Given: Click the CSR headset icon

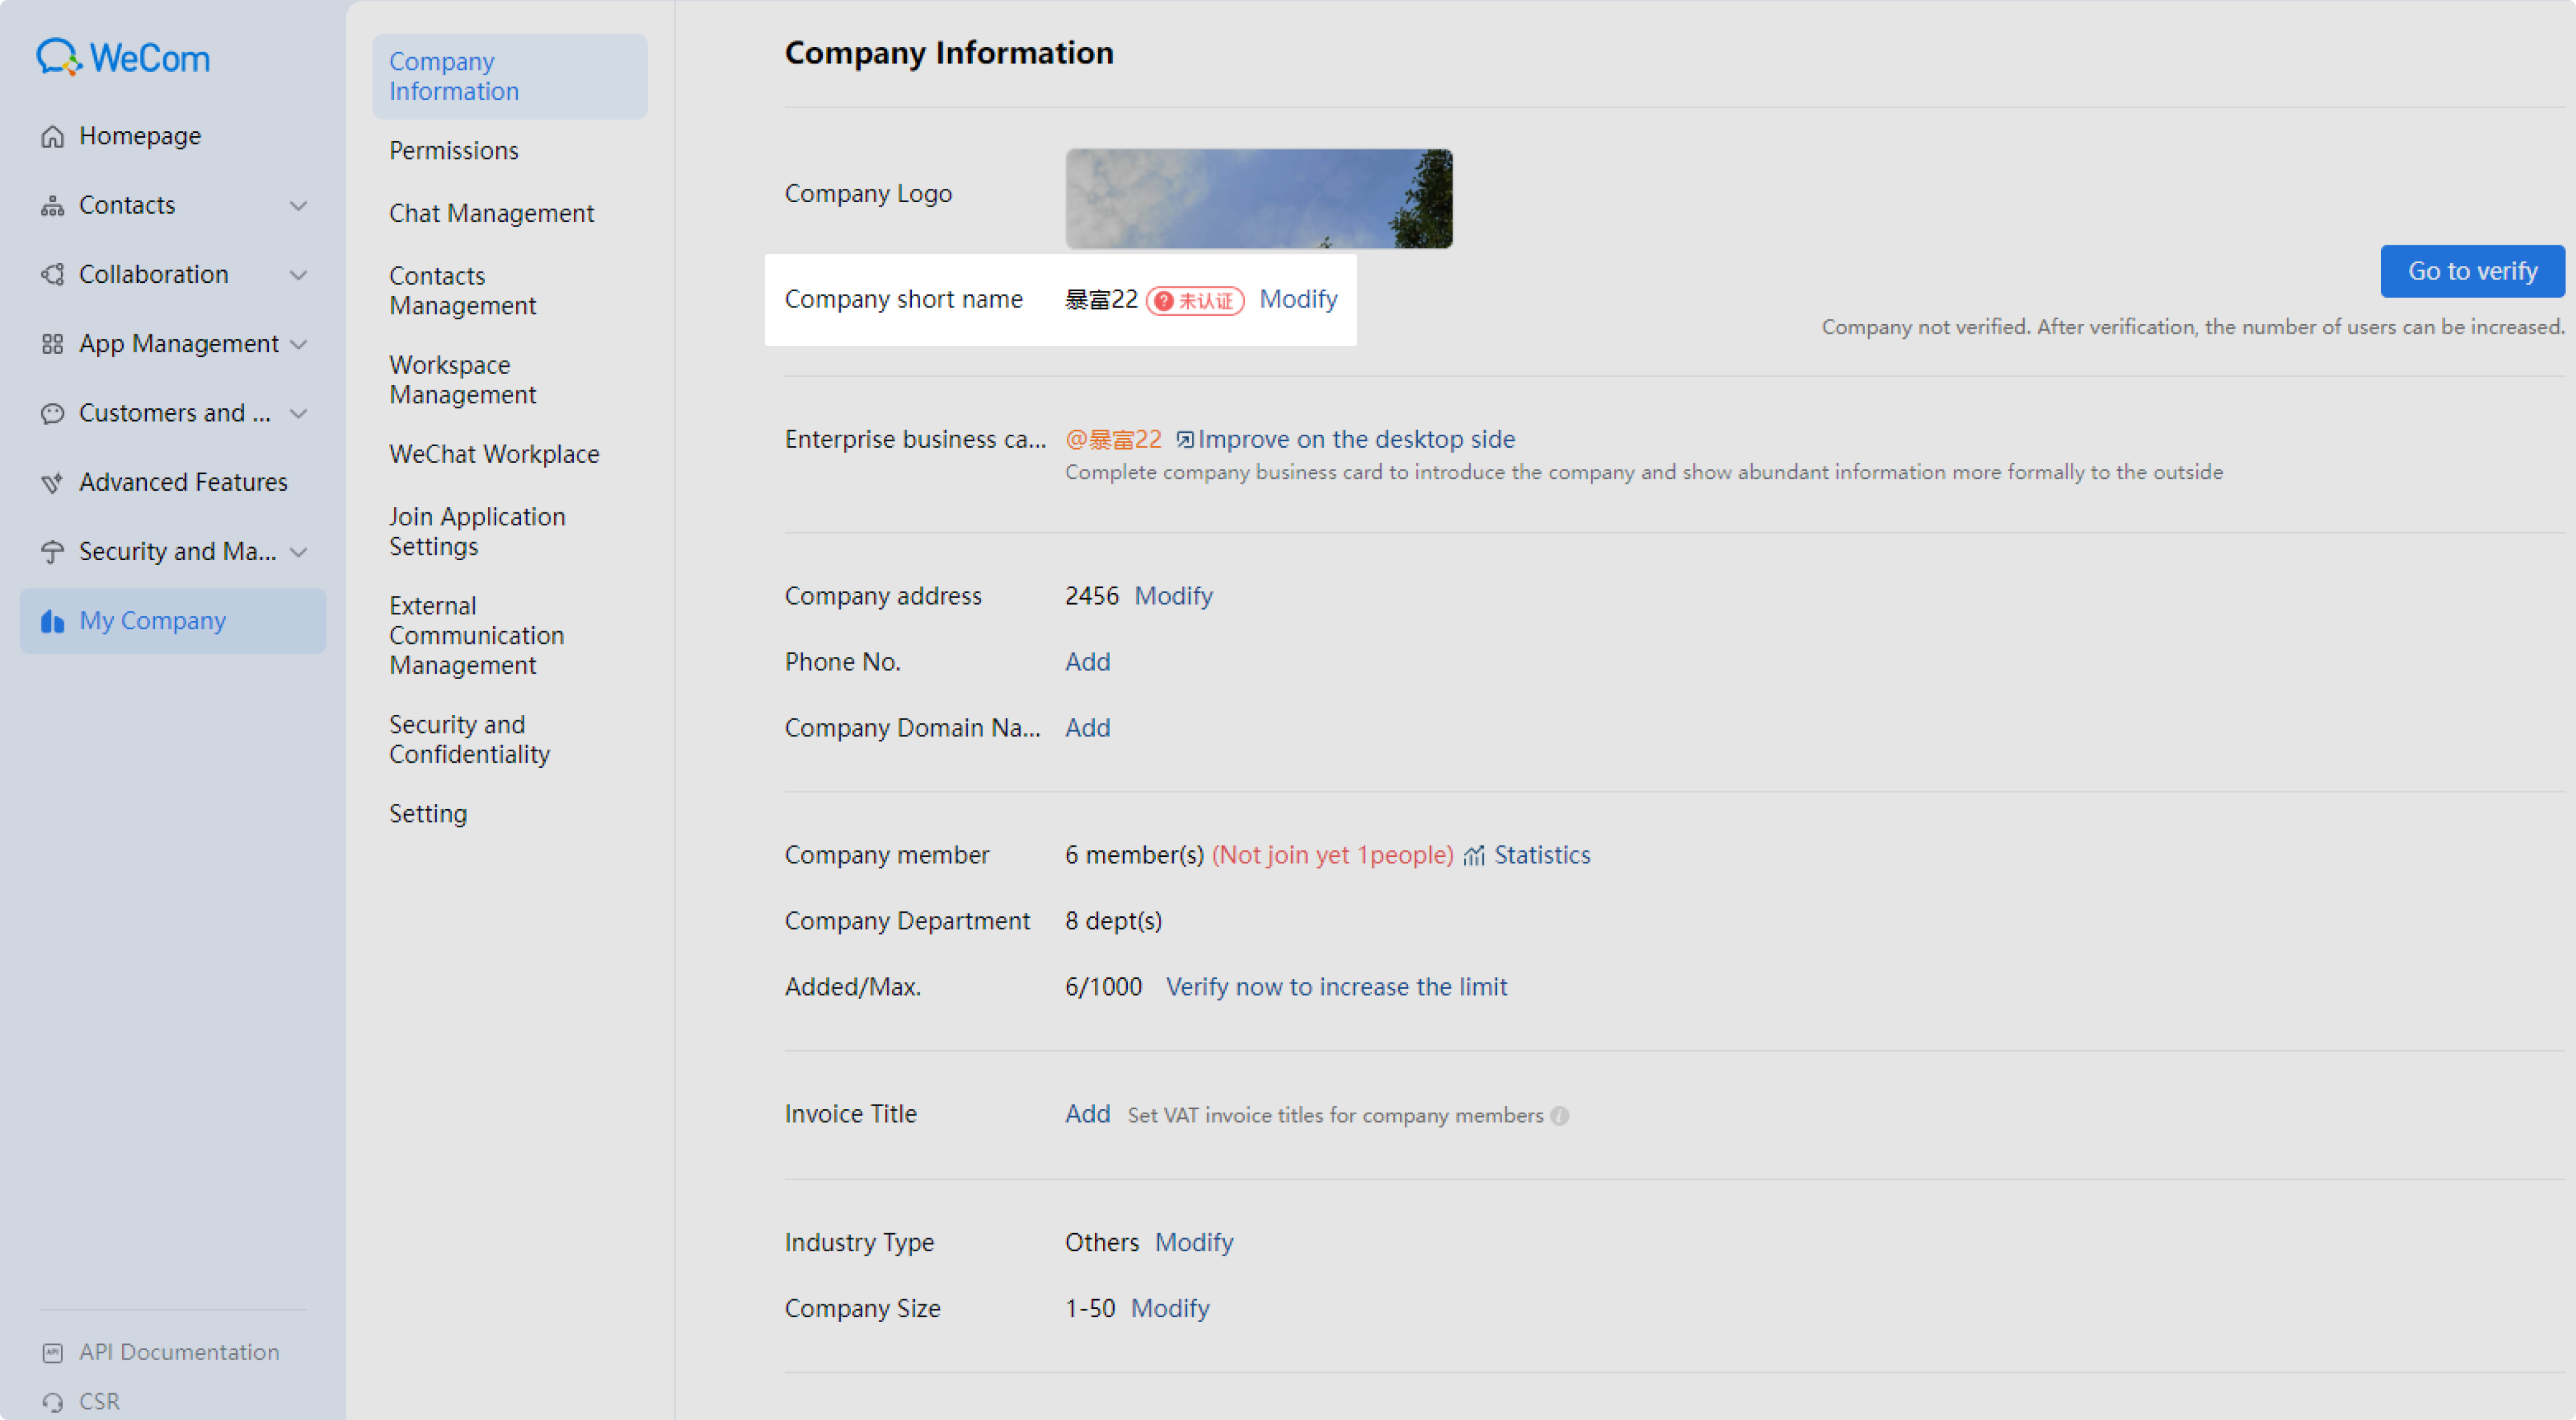Looking at the screenshot, I should (x=52, y=1402).
